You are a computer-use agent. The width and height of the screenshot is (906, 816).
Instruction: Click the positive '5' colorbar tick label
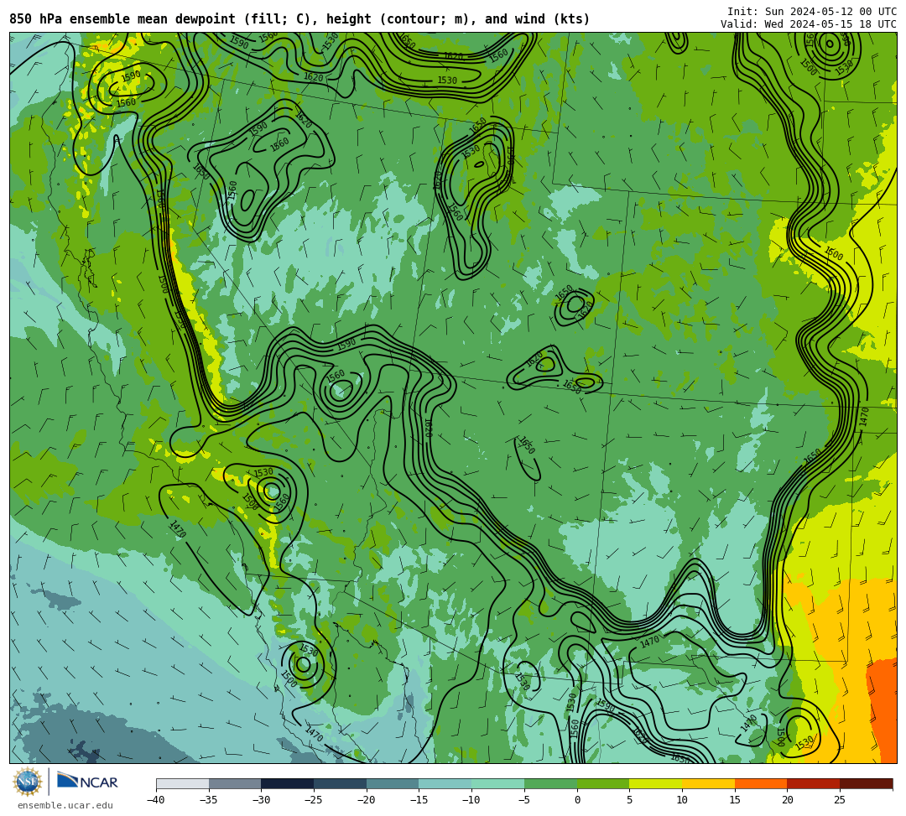point(630,800)
